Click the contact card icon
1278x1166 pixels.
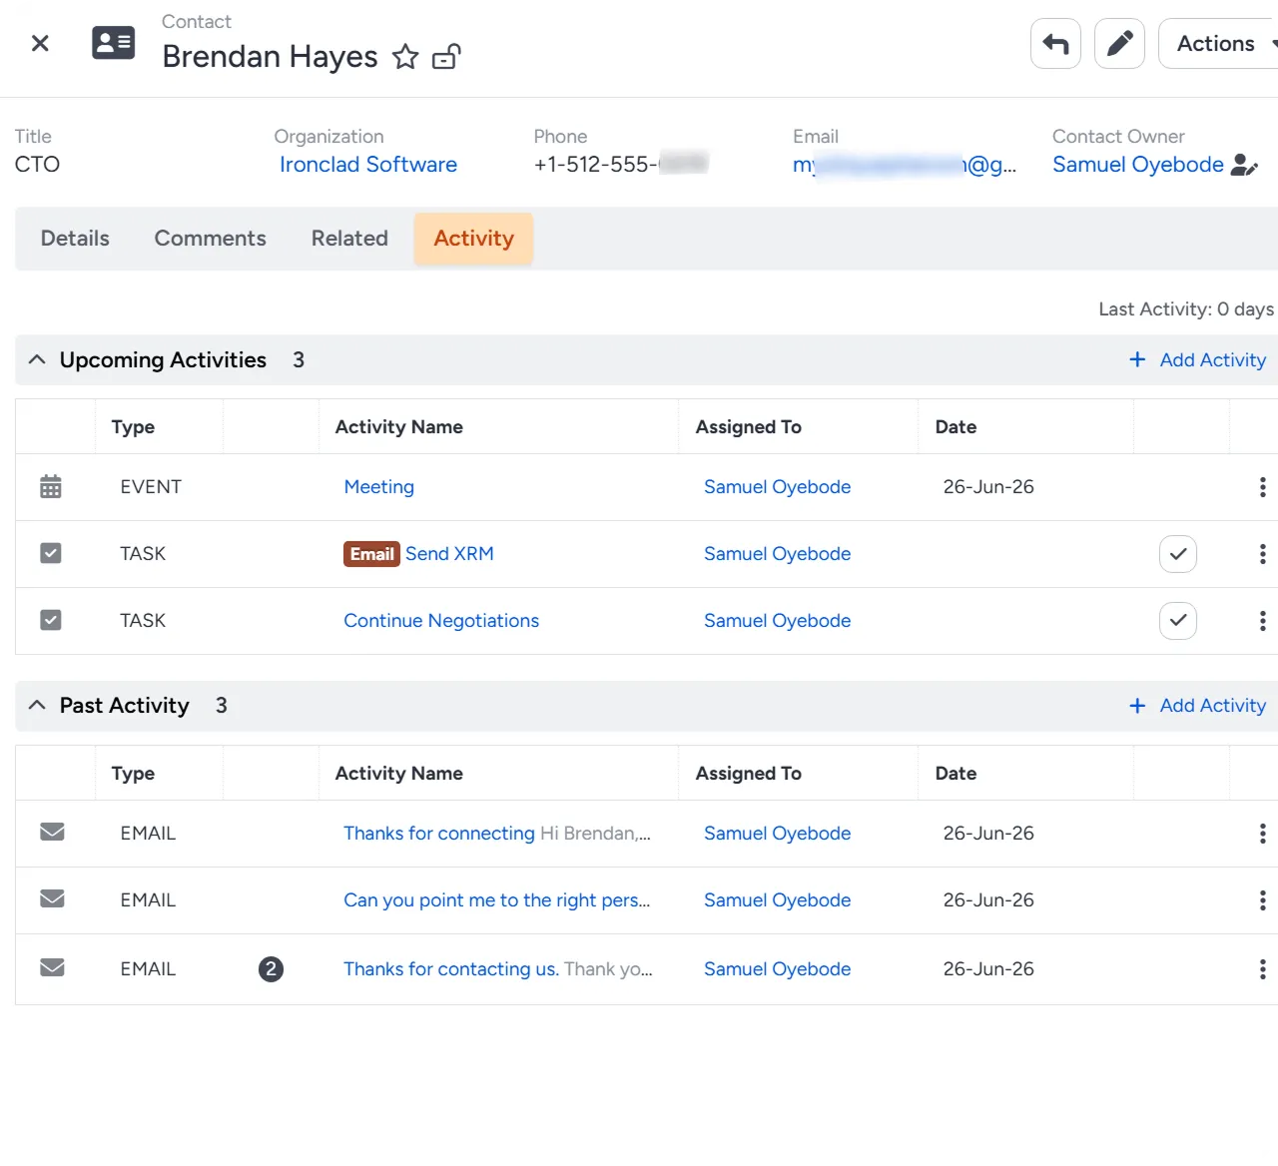click(114, 43)
